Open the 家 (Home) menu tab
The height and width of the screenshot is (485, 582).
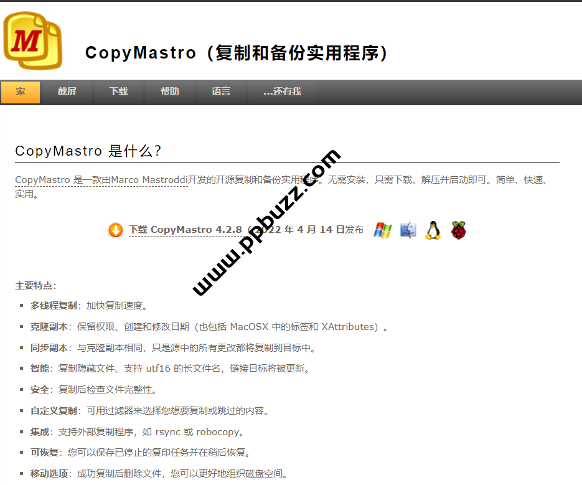coord(21,92)
